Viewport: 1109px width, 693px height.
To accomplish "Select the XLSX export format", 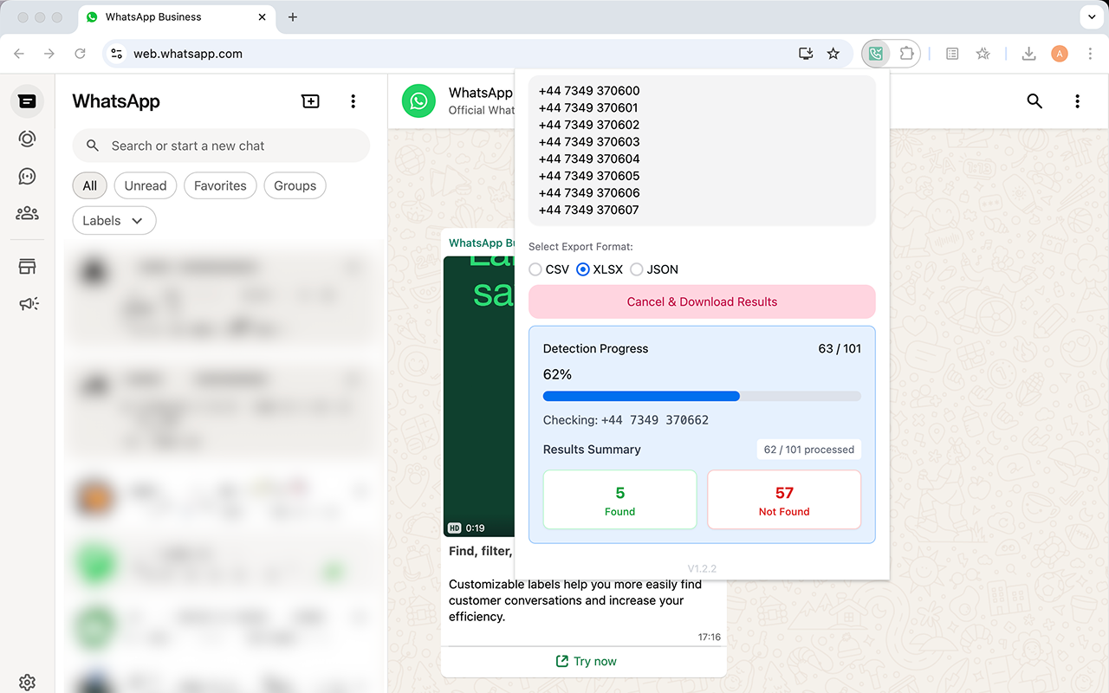I will click(x=582, y=269).
